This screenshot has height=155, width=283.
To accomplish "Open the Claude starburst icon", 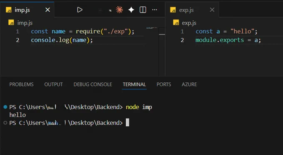I will pyautogui.click(x=119, y=10).
